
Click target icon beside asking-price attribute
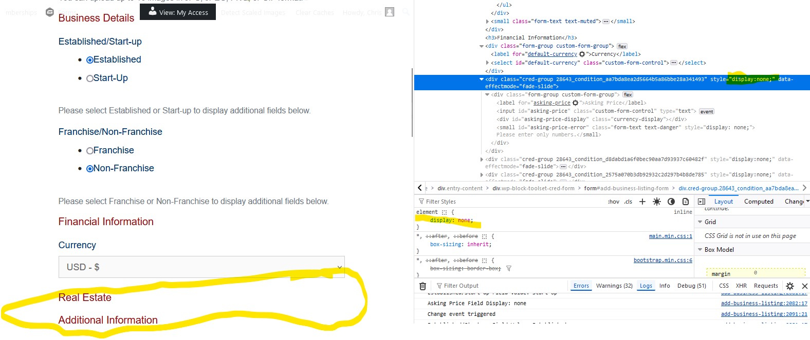click(x=575, y=103)
